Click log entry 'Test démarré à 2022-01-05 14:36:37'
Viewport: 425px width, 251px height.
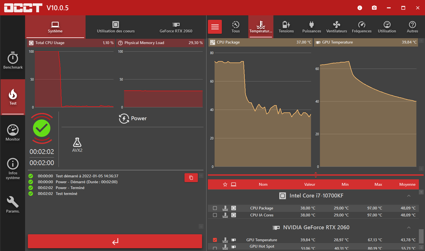click(x=87, y=176)
